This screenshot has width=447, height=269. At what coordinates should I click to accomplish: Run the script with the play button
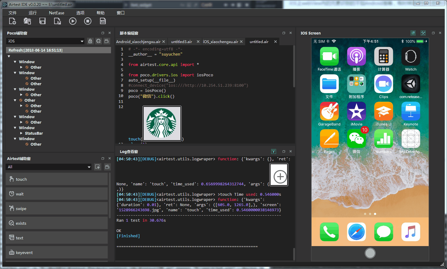pyautogui.click(x=73, y=21)
